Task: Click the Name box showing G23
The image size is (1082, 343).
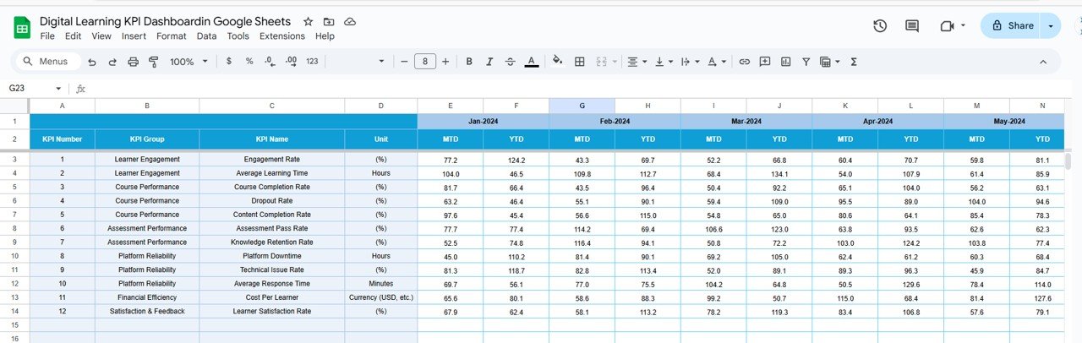Action: point(29,89)
